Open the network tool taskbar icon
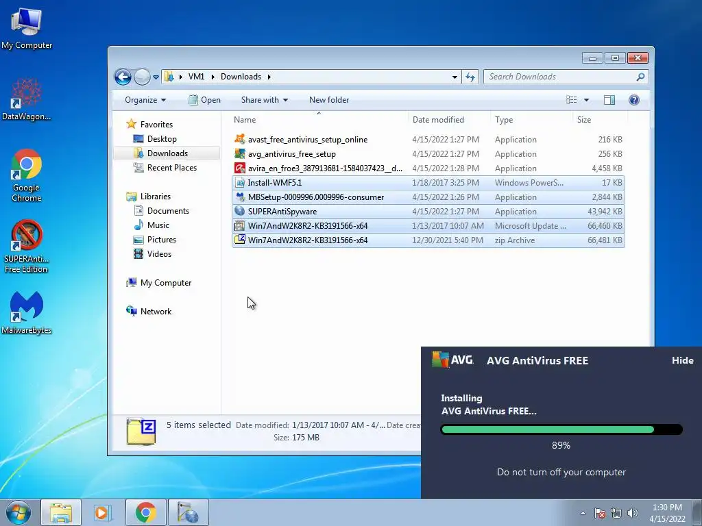The height and width of the screenshot is (526, 702). [x=188, y=512]
